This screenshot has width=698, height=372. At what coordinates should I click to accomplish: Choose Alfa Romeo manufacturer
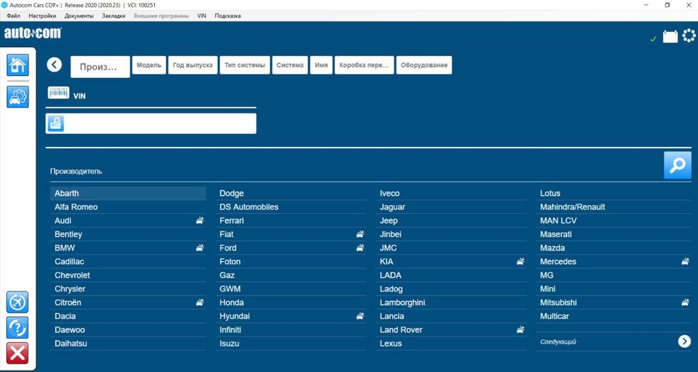pyautogui.click(x=128, y=207)
